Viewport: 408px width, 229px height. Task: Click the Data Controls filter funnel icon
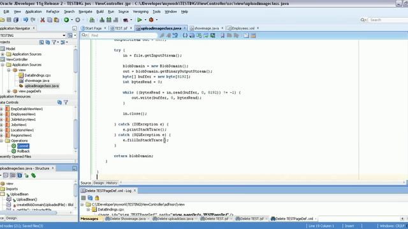click(66, 102)
